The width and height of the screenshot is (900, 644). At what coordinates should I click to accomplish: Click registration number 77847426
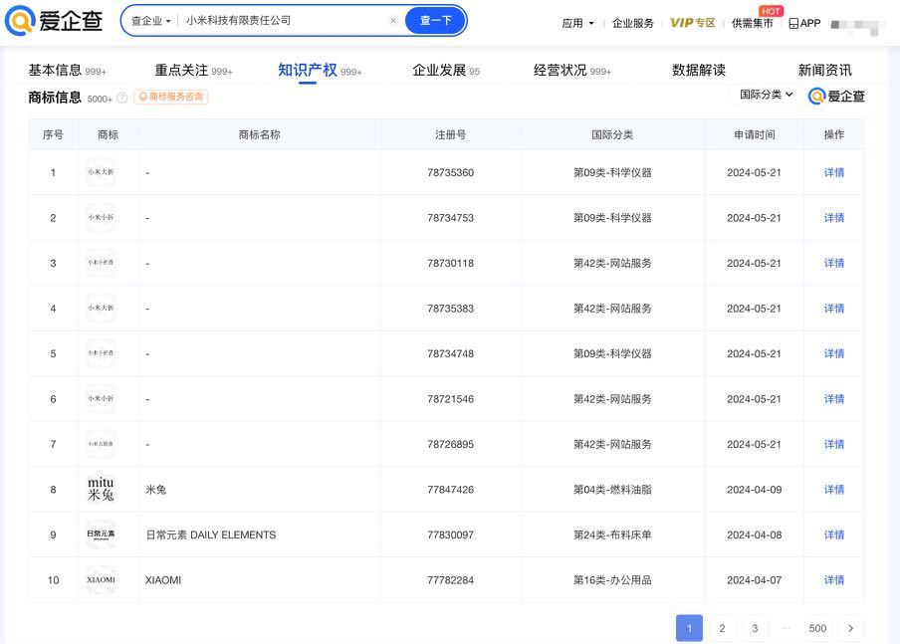pyautogui.click(x=451, y=490)
